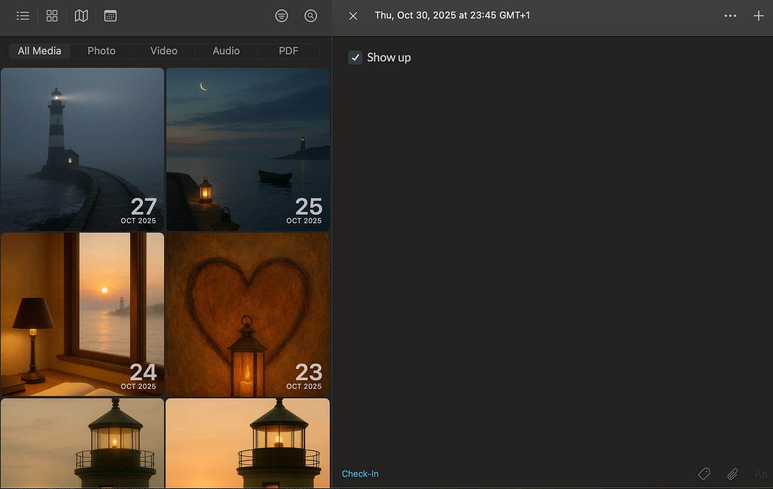Create new entry with plus button
The height and width of the screenshot is (489, 773).
pyautogui.click(x=758, y=16)
